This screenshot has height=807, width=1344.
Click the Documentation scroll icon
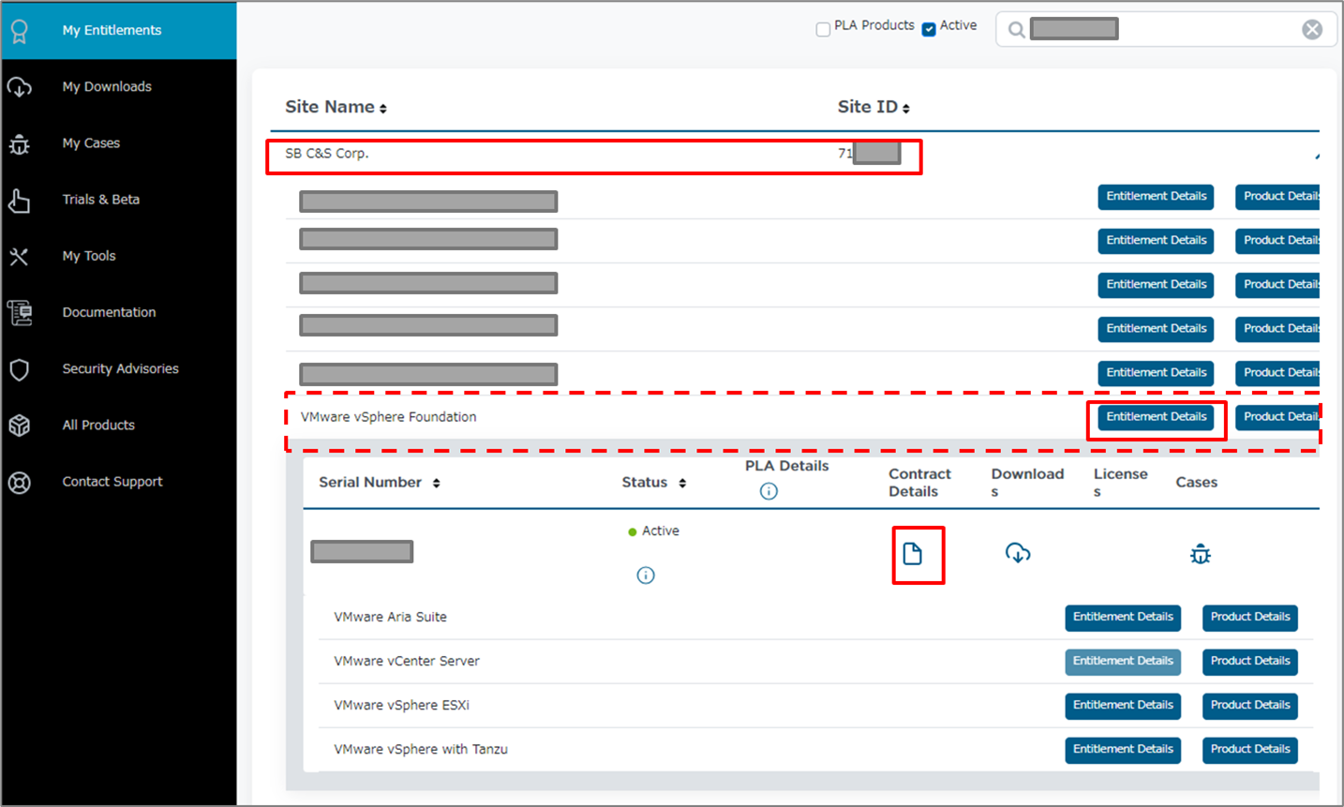[20, 313]
